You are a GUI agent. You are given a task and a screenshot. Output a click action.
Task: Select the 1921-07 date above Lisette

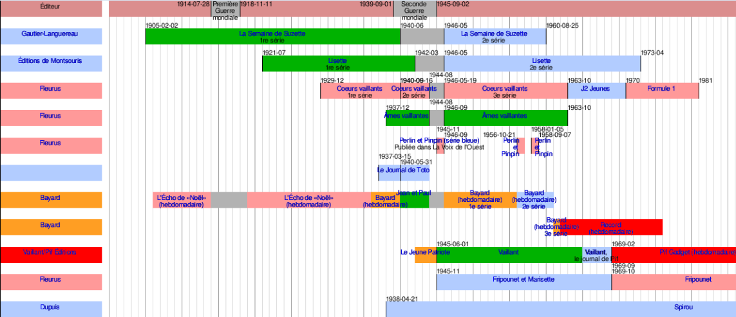click(274, 53)
